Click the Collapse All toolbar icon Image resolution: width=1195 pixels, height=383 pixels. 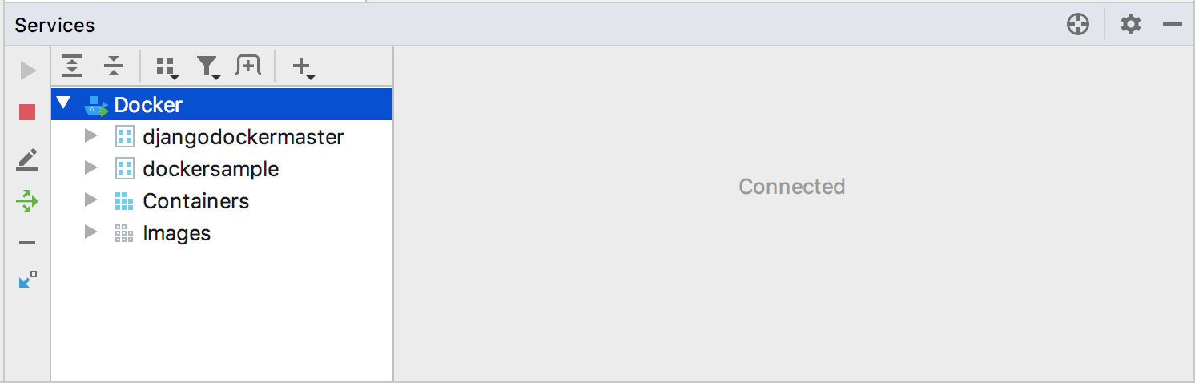(114, 67)
